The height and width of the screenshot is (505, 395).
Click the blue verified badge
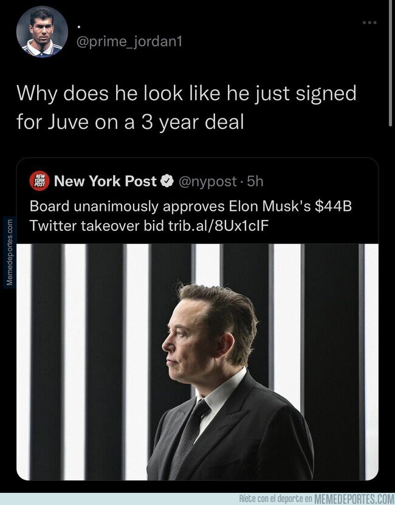167,180
